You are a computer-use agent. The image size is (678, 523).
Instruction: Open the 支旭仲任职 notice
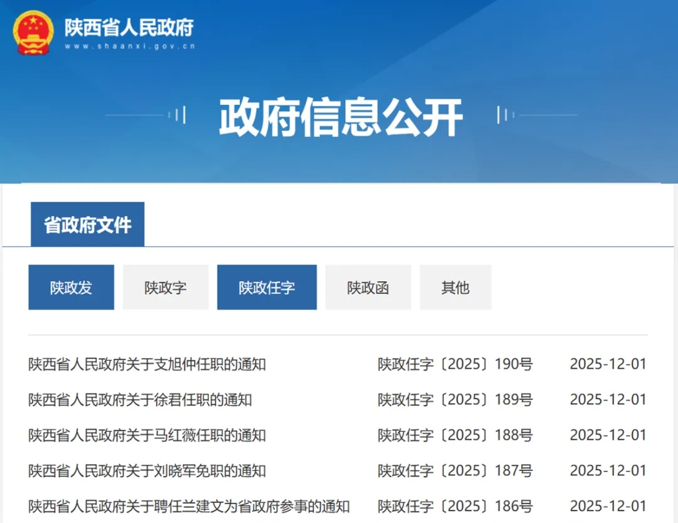[147, 364]
